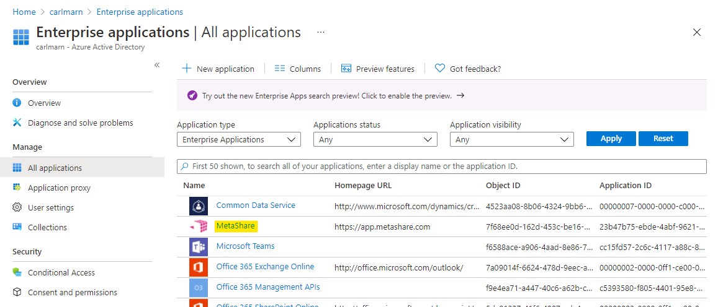
Task: Click the MetaShare pink app icon
Action: pos(199,226)
